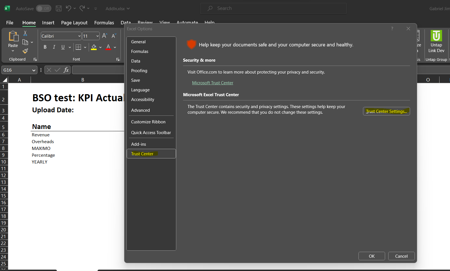Image resolution: width=450 pixels, height=271 pixels.
Task: Expand the Font Color palette arrow
Action: pos(115,47)
